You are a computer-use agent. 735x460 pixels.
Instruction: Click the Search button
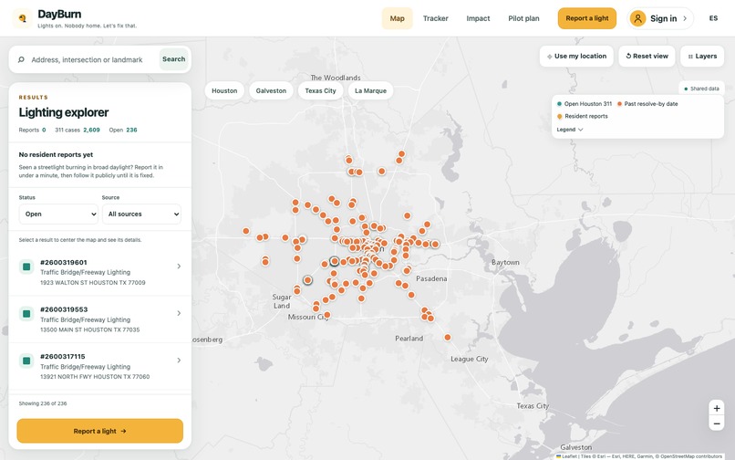click(x=174, y=59)
